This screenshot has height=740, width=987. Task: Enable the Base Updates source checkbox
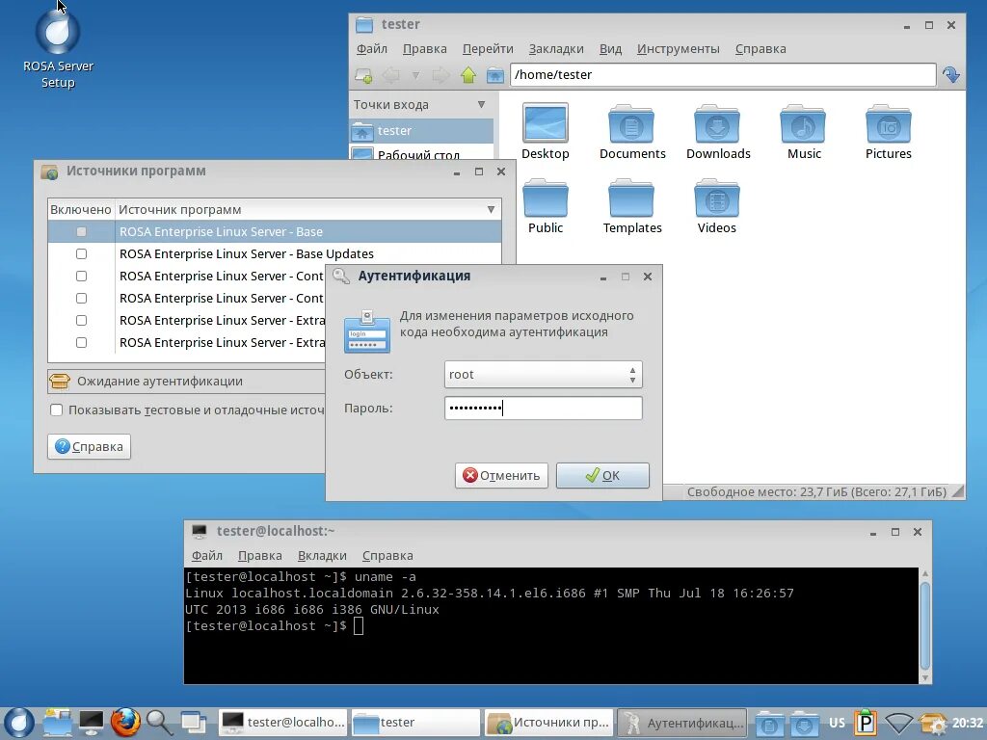(81, 253)
